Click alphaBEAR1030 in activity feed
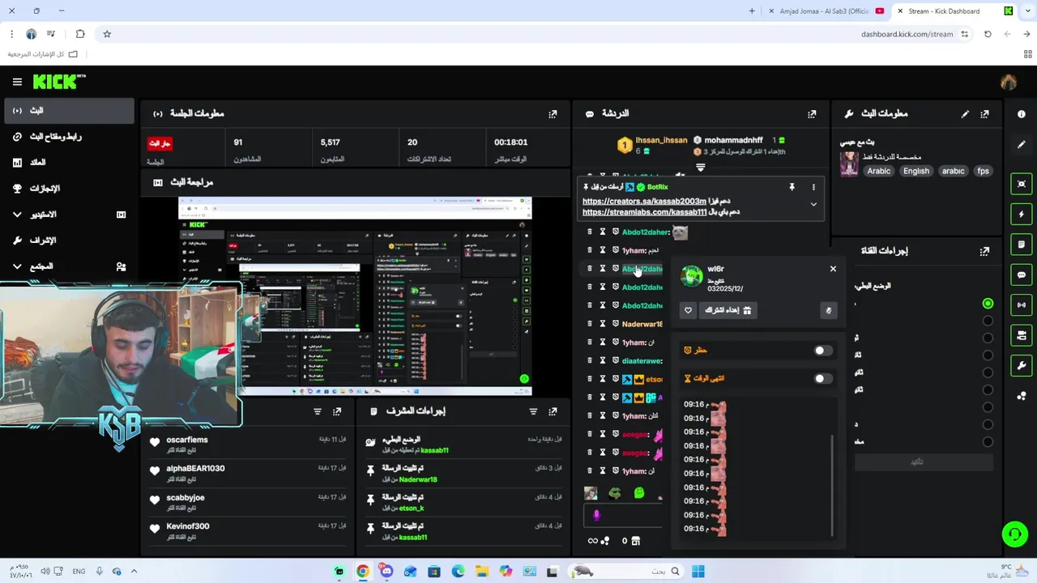This screenshot has height=583, width=1037. pyautogui.click(x=195, y=468)
